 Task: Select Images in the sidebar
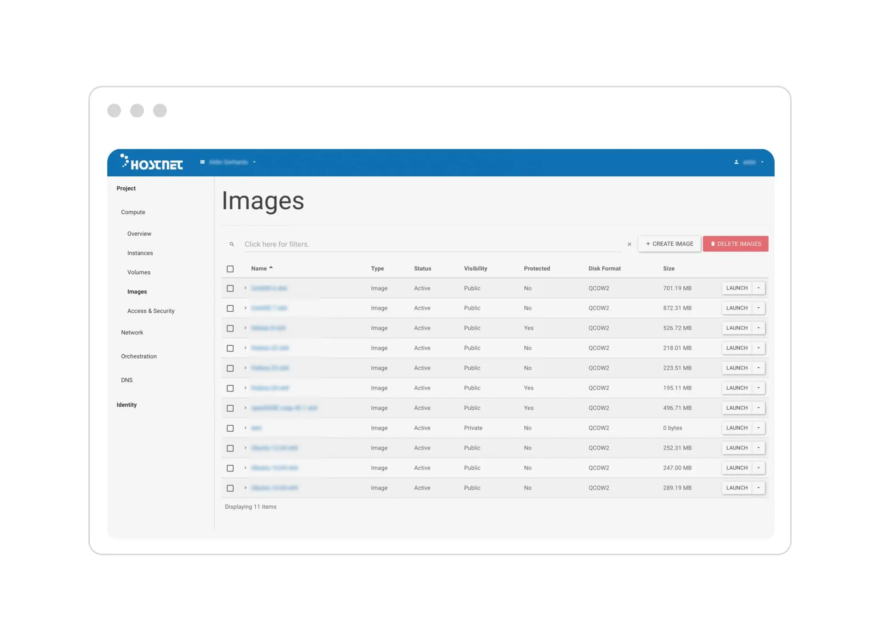coord(137,292)
